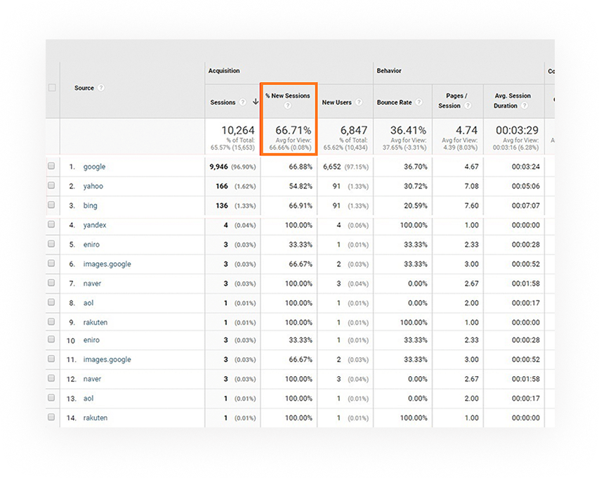Open the eniro link in row 10
This screenshot has height=478, width=599.
pyautogui.click(x=91, y=340)
